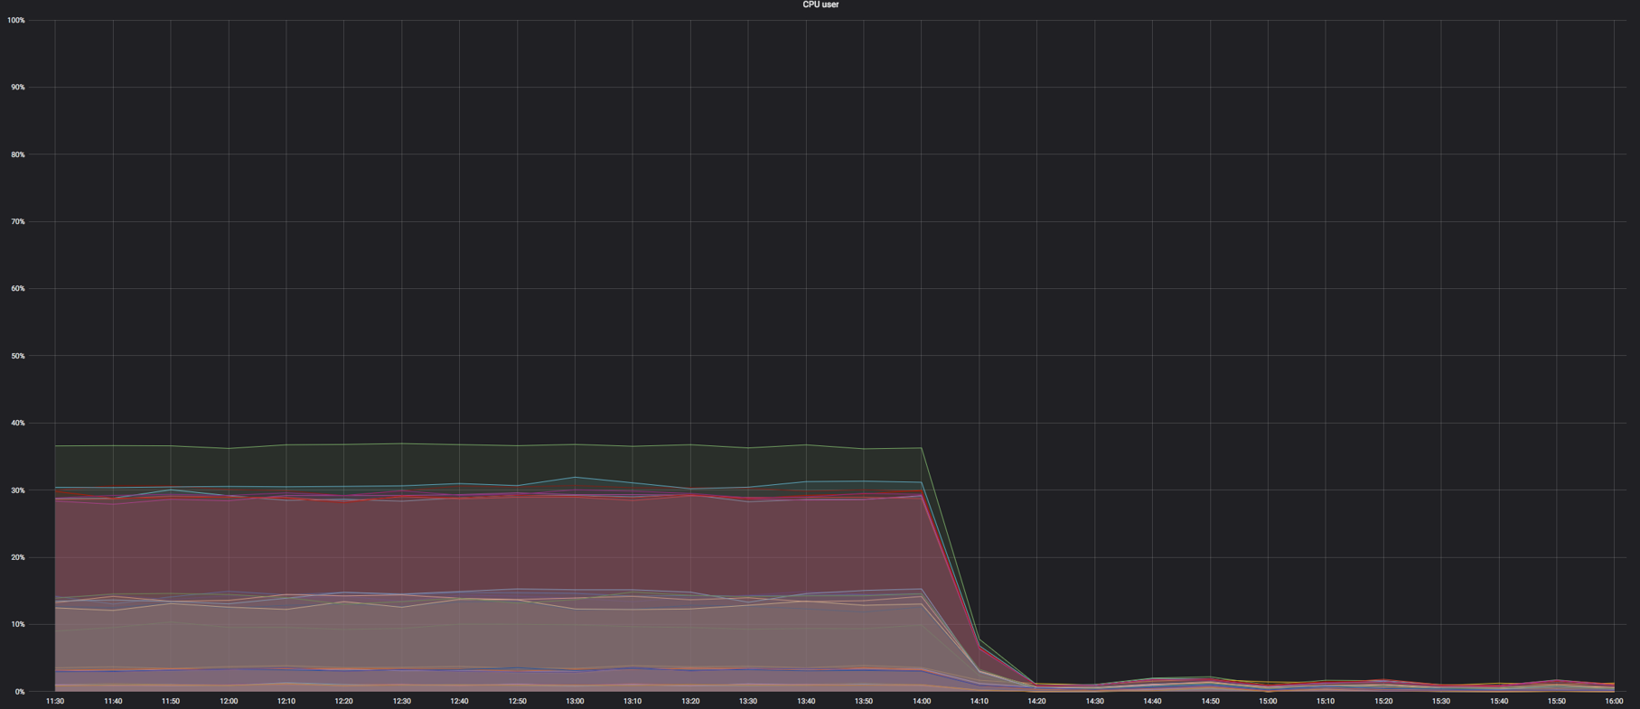1640x709 pixels.
Task: Click the 12:50 time axis label
Action: 518,702
